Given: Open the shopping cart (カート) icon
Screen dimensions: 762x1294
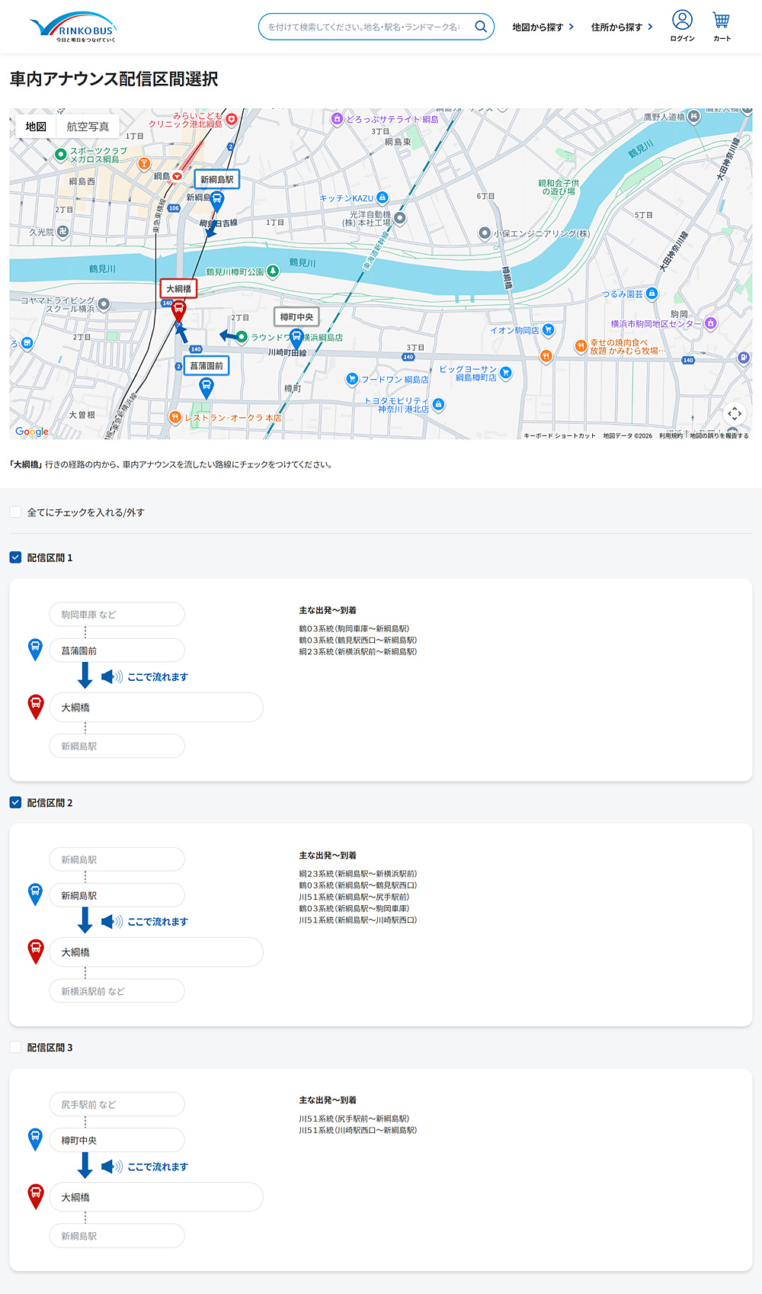Looking at the screenshot, I should [x=721, y=21].
